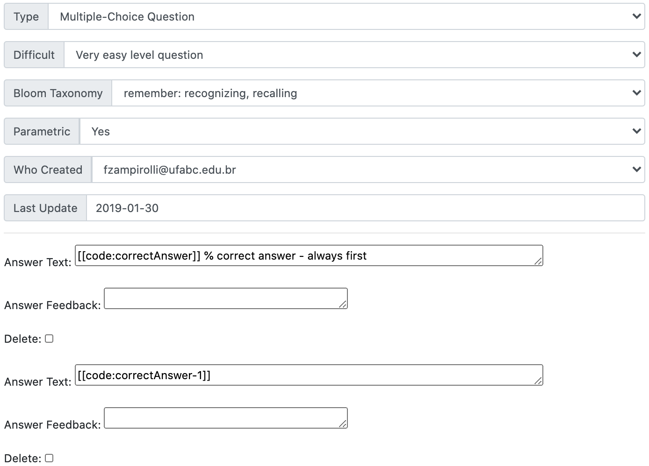The image size is (649, 466).
Task: Change the Parametric dropdown value
Action: tap(362, 132)
